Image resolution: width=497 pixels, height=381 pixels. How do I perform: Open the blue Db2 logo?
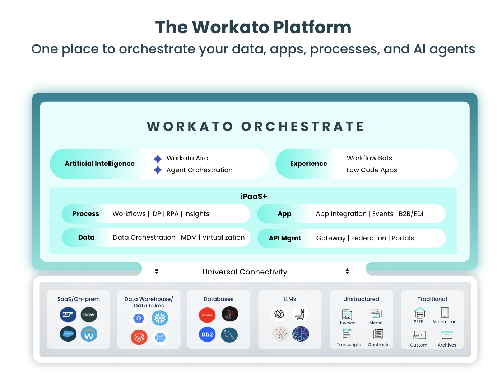pos(207,334)
